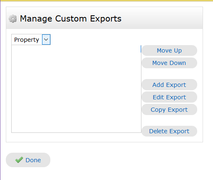The image size is (213, 180).
Task: Click the purple border on the left edge
Action: coord(0,90)
